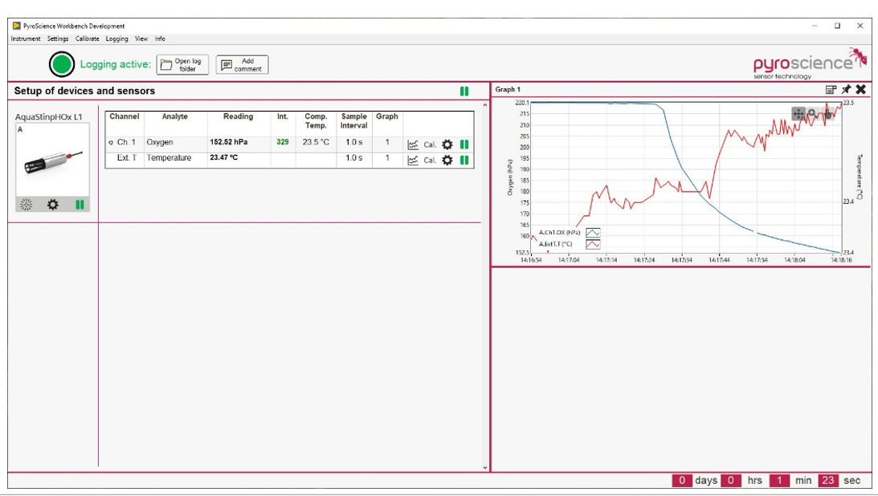Click the Open log folder button
Viewport: 878px width, 496px height.
pyautogui.click(x=182, y=65)
